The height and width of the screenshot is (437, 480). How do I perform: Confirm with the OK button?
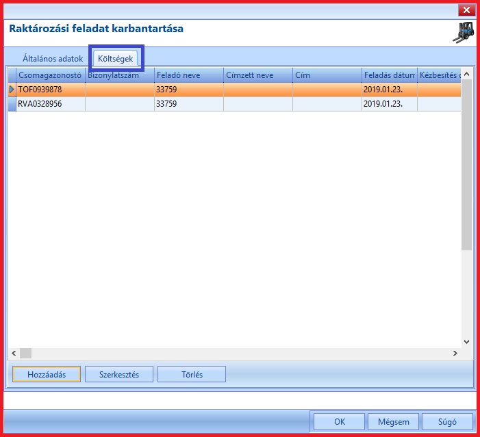[x=340, y=422]
